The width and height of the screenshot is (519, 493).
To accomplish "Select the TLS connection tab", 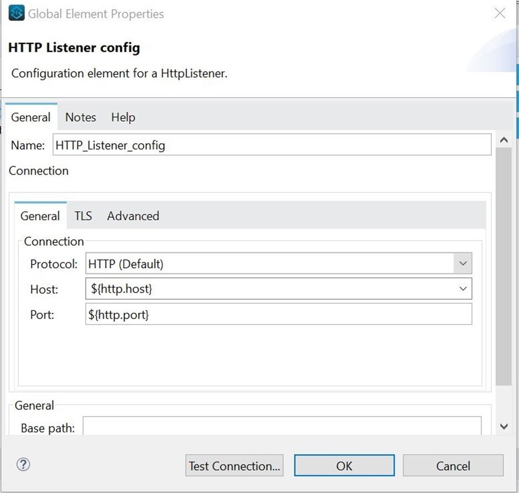I will pyautogui.click(x=83, y=216).
